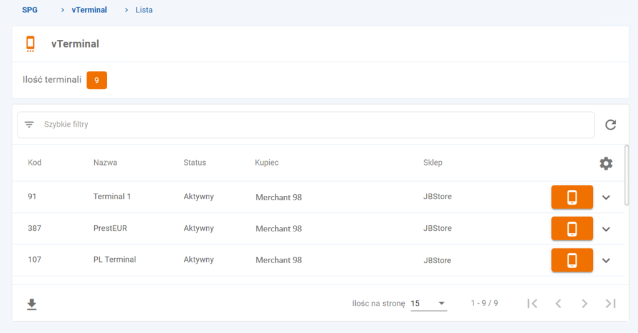Image resolution: width=638 pixels, height=333 pixels.
Task: Go to the previous page
Action: [558, 303]
